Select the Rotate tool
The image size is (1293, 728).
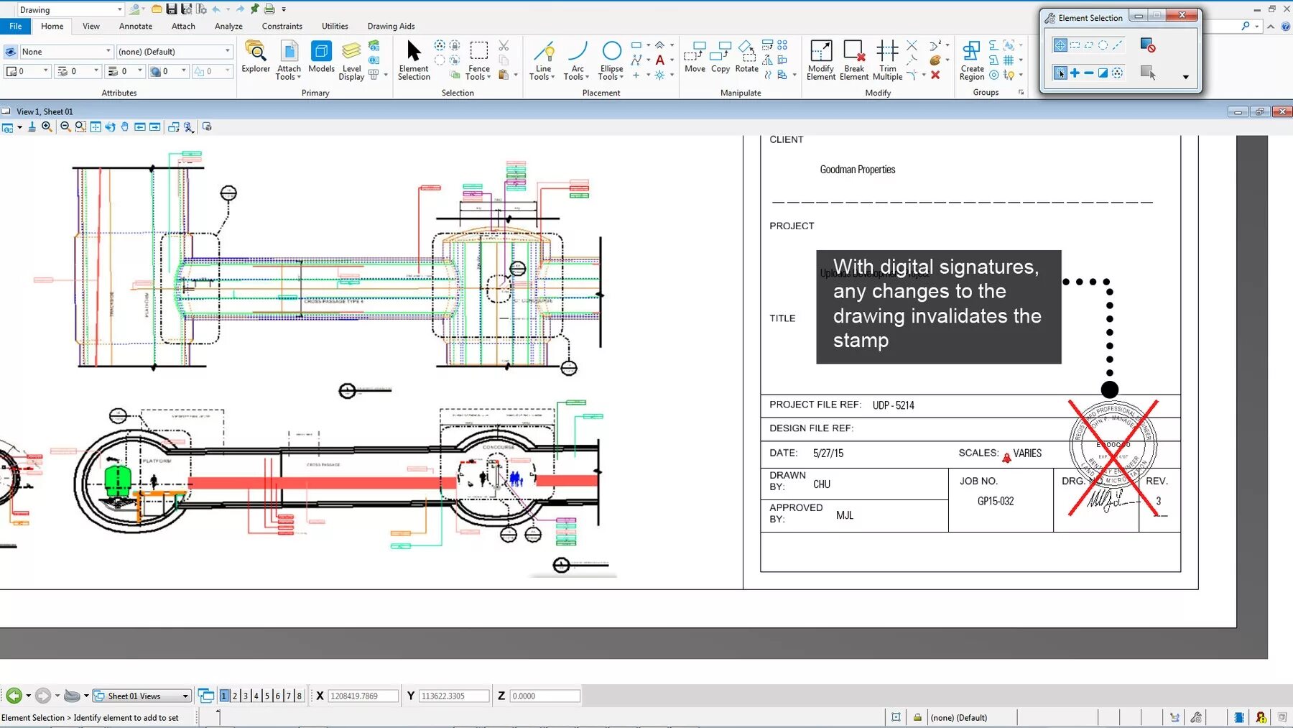coord(747,57)
